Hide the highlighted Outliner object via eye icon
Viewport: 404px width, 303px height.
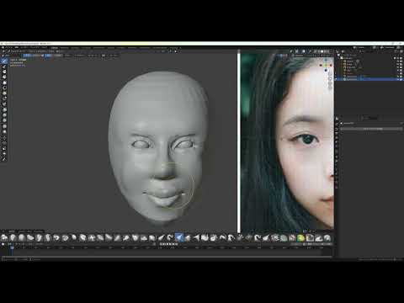pos(398,79)
